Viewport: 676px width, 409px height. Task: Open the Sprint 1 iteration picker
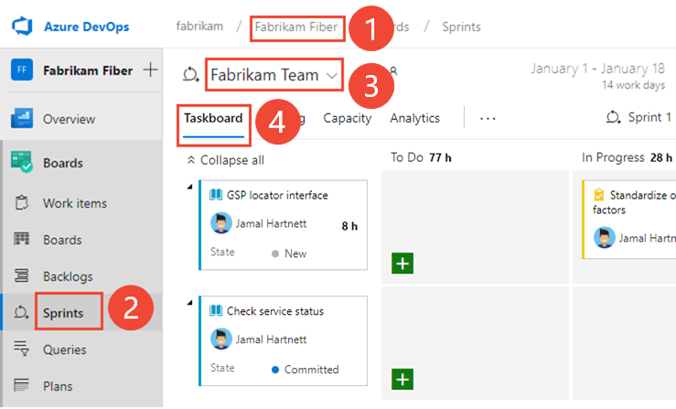click(639, 118)
